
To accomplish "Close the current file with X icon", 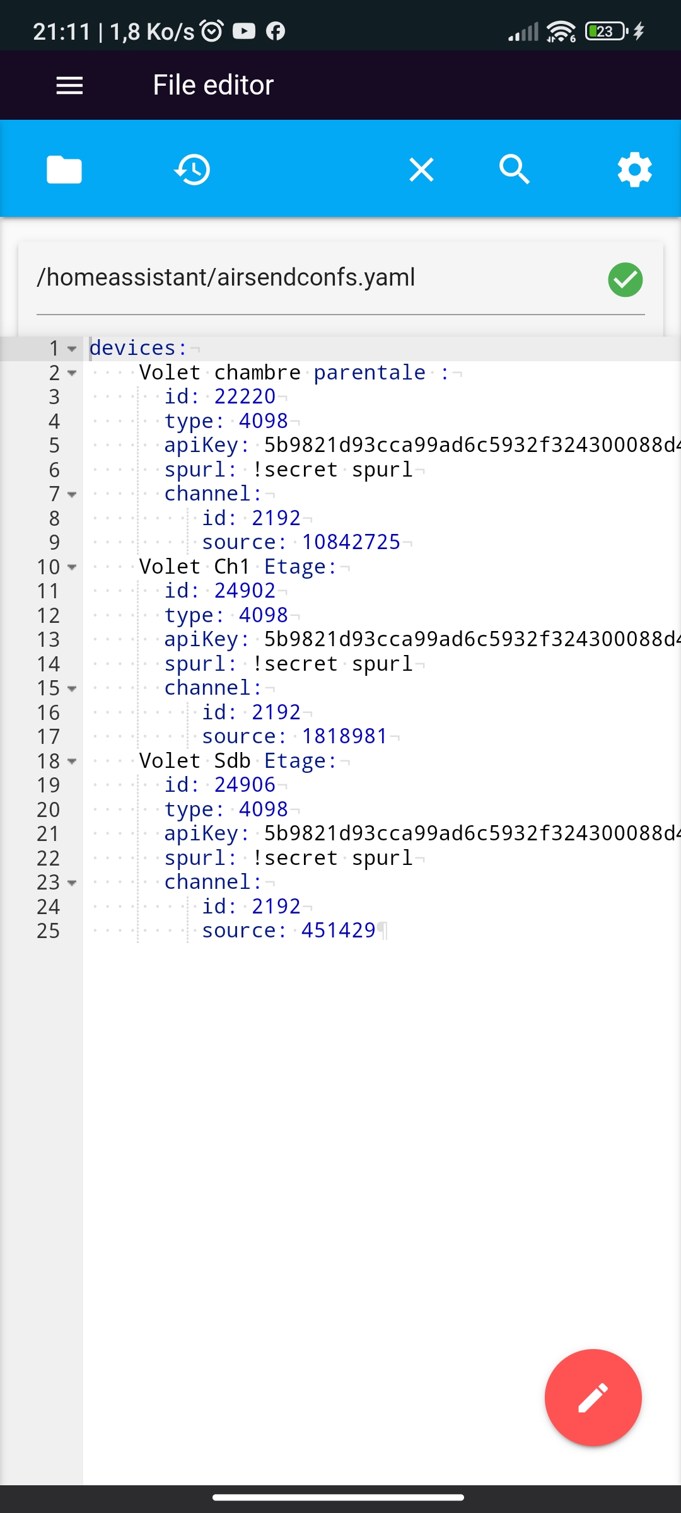I will [x=421, y=170].
